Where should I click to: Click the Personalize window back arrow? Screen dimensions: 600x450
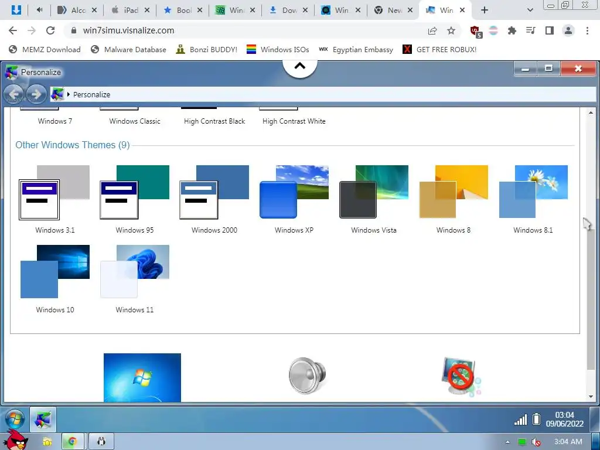[14, 94]
